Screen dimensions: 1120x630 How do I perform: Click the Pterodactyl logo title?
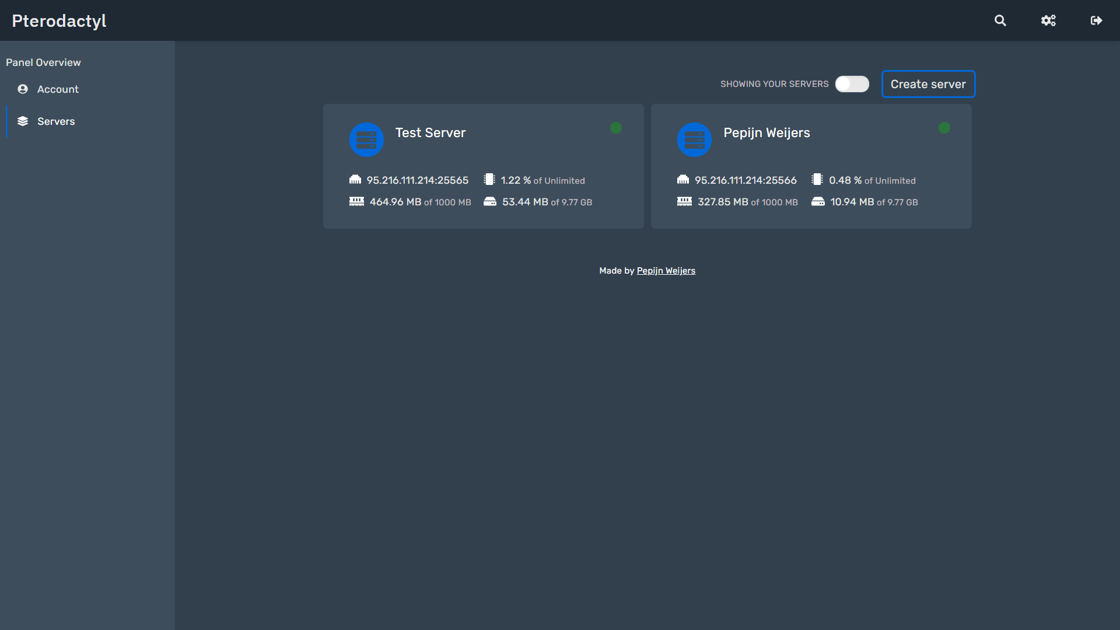click(59, 21)
